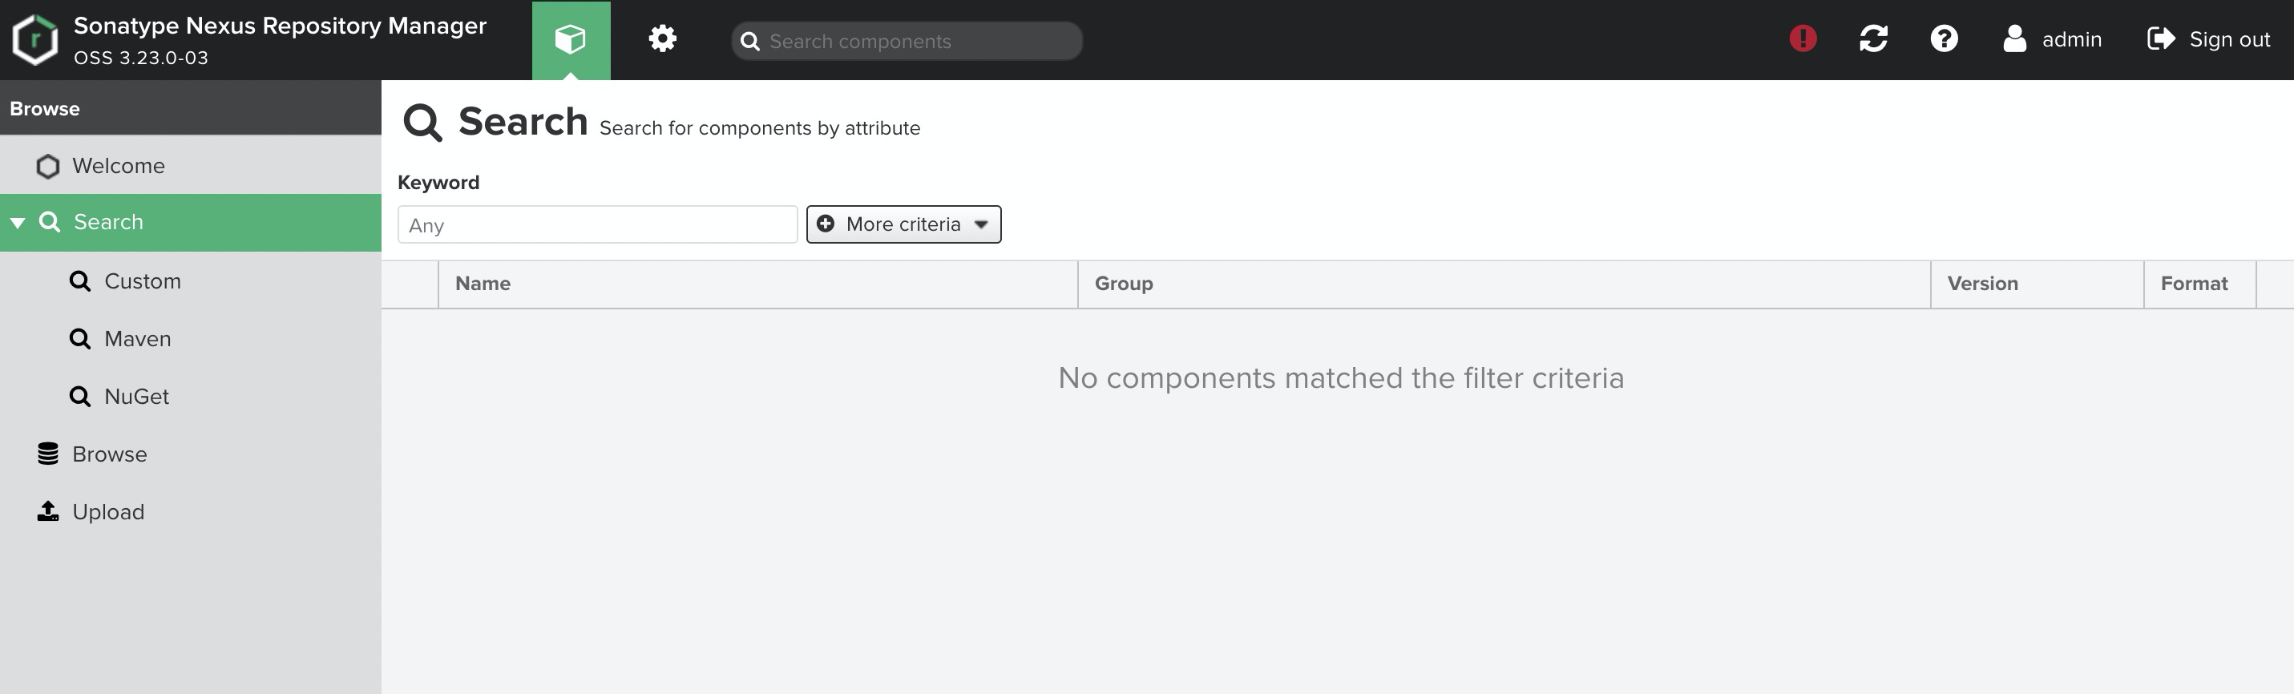
Task: Sort by the Name column header
Action: click(x=483, y=284)
